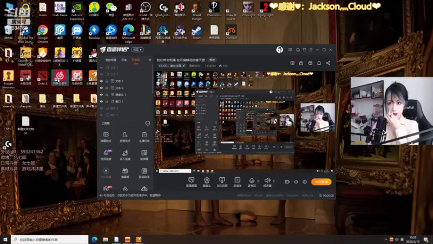Switch to the second scene tab

[x=124, y=60]
